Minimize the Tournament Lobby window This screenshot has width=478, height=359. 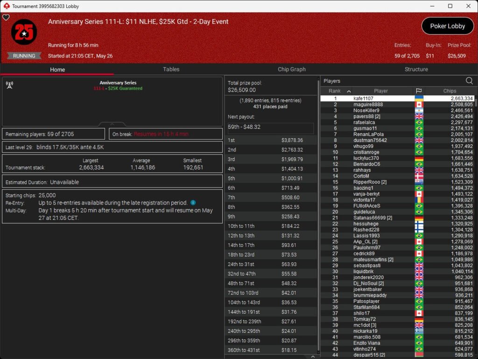[x=432, y=6]
